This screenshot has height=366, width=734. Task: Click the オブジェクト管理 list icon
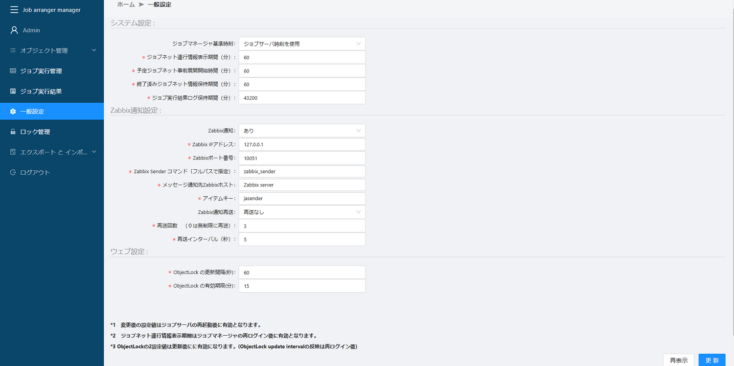point(13,50)
